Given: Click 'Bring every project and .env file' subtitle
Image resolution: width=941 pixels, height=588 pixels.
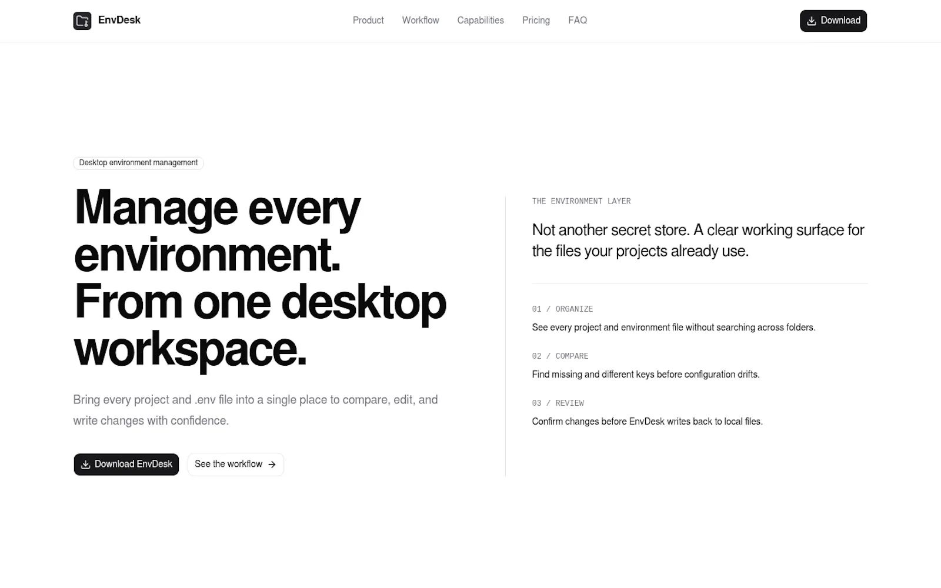Looking at the screenshot, I should point(255,410).
